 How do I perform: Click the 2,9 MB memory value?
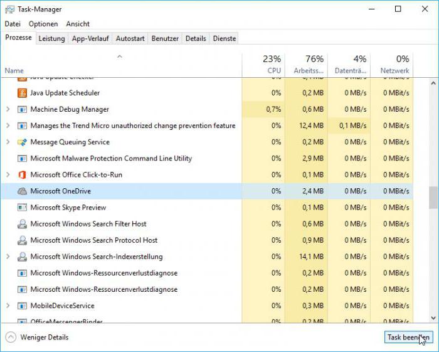(313, 158)
